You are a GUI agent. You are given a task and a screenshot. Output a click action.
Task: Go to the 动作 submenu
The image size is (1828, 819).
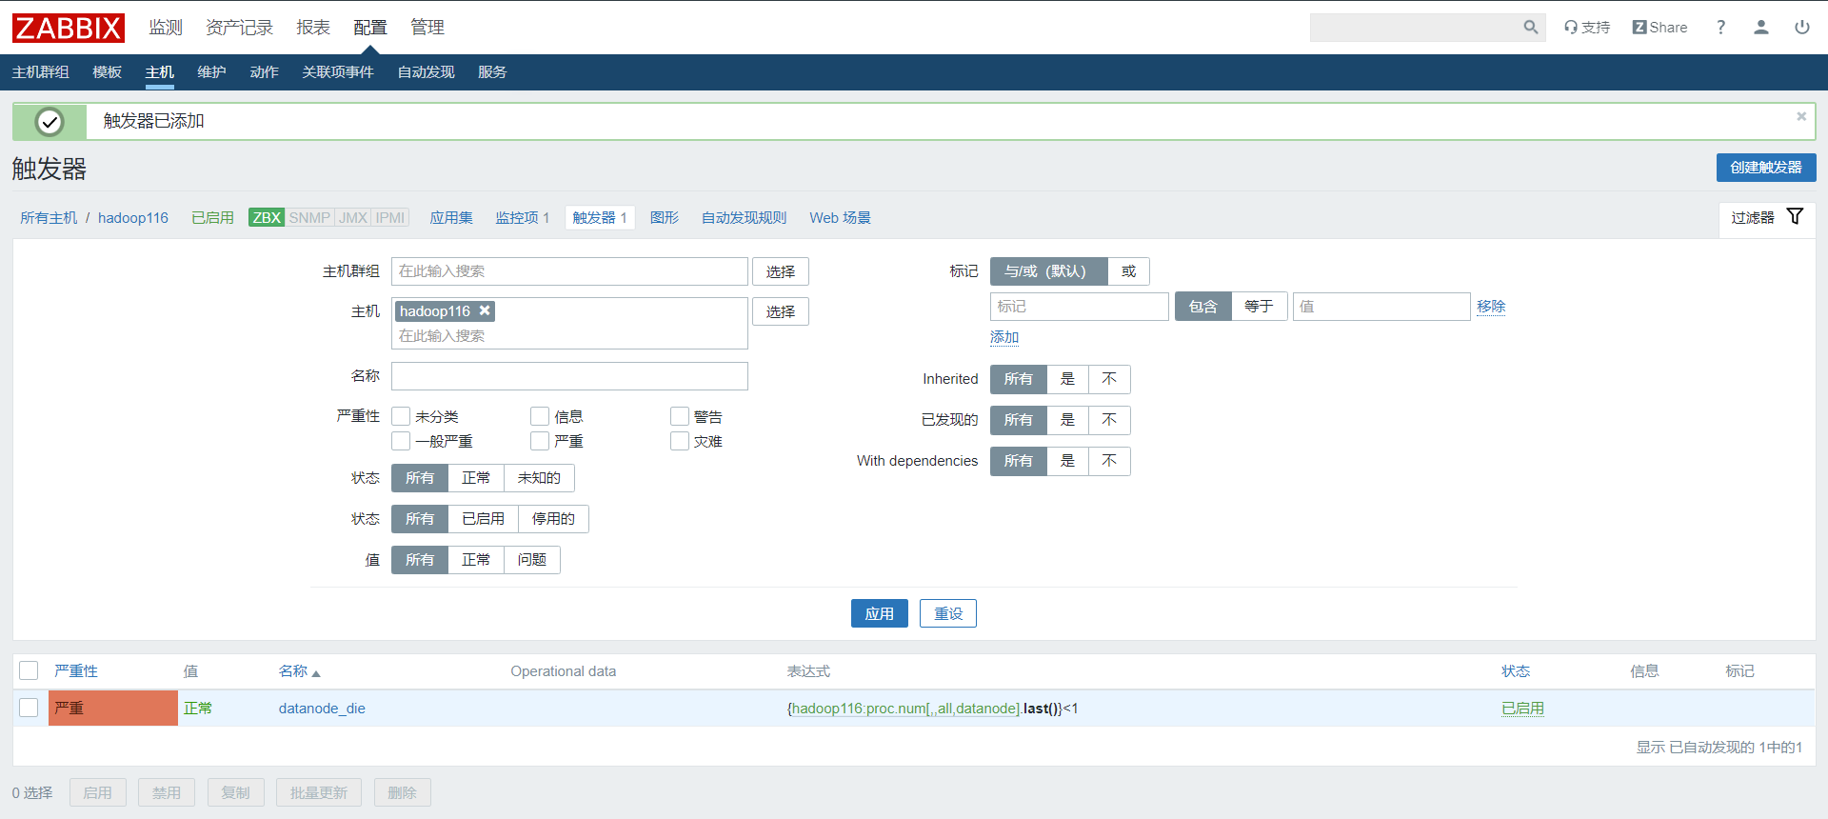(264, 72)
